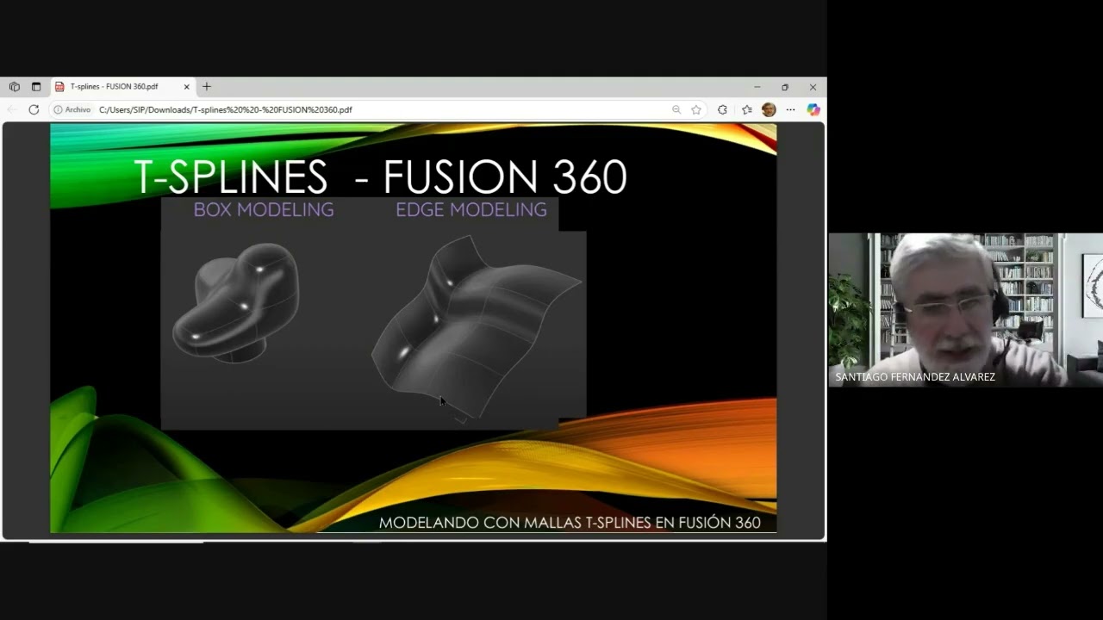The height and width of the screenshot is (620, 1103).
Task: Click the edge modeling surface image
Action: point(476,327)
